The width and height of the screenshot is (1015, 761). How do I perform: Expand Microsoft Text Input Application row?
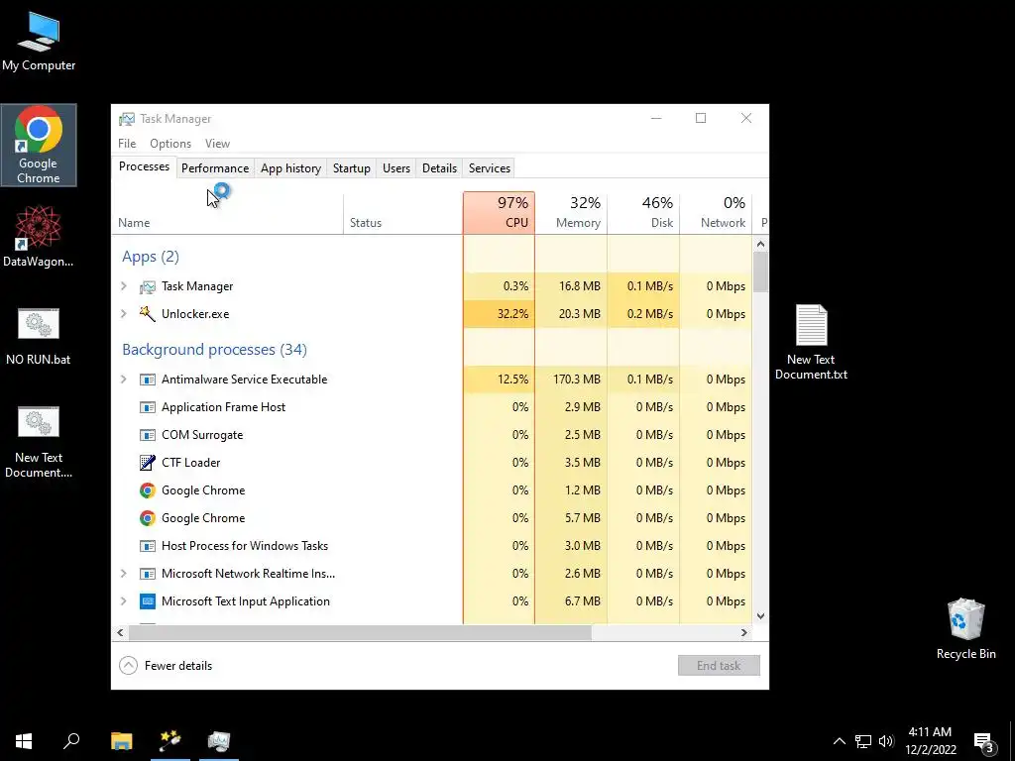[124, 601]
